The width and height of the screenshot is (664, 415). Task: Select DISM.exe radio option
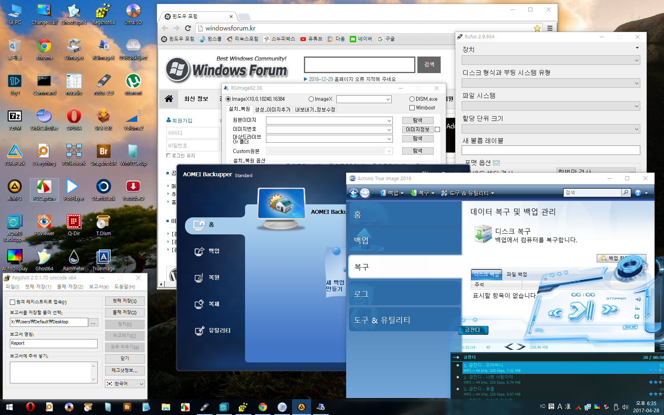coord(412,99)
